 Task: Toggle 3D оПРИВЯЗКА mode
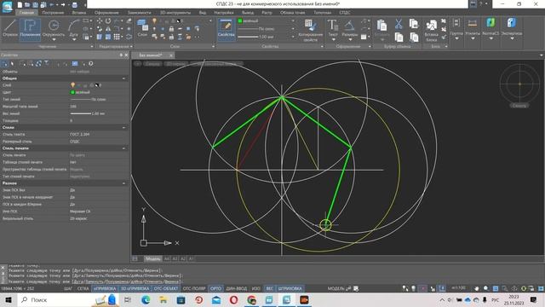point(135,288)
